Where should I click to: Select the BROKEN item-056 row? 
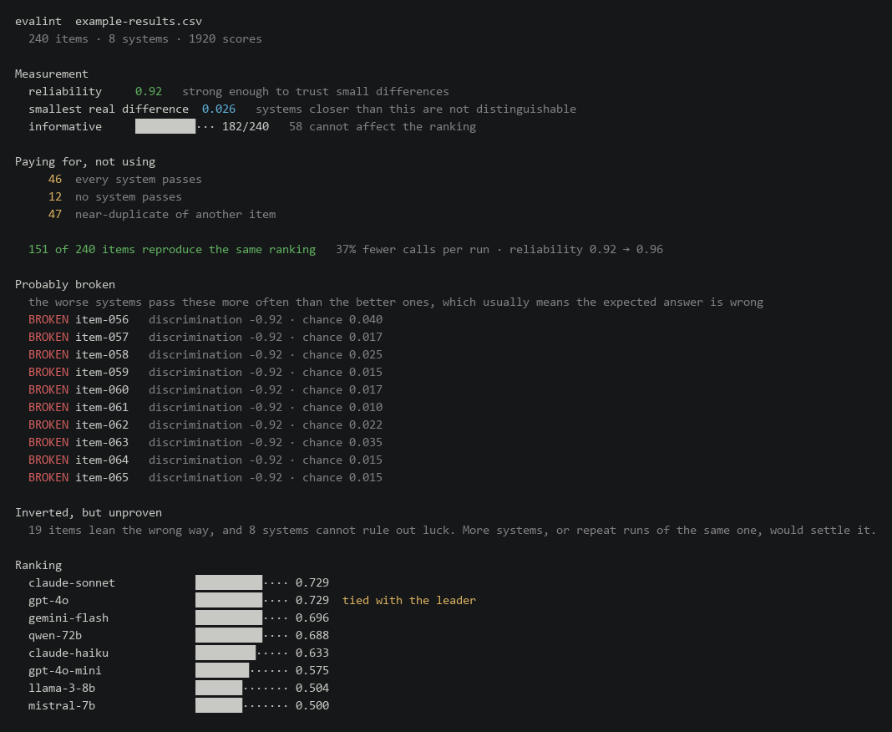coord(205,320)
